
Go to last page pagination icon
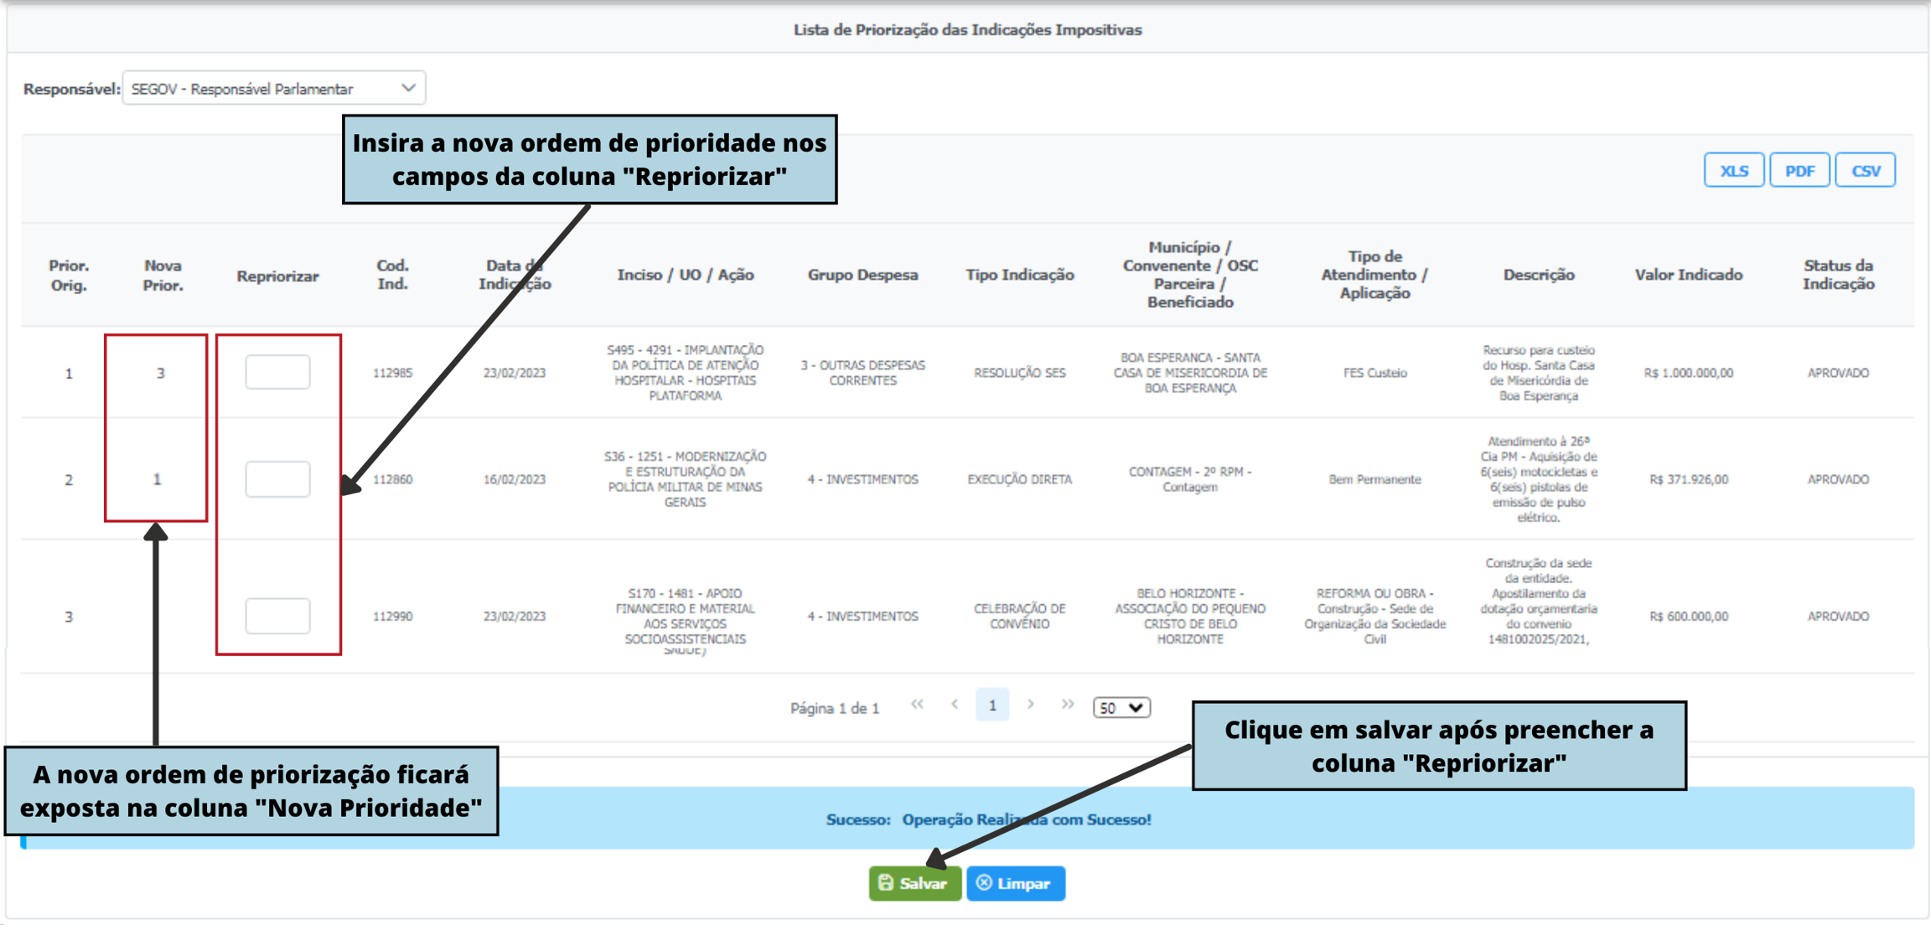[1067, 705]
